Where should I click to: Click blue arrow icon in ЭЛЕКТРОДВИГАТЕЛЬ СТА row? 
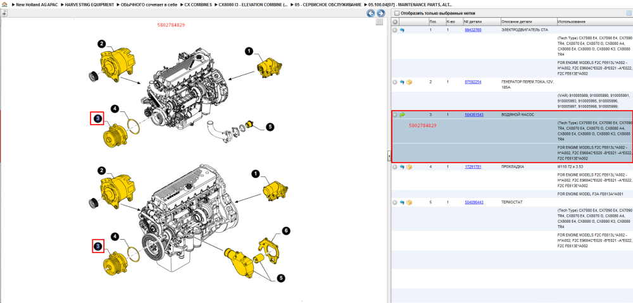click(x=402, y=30)
